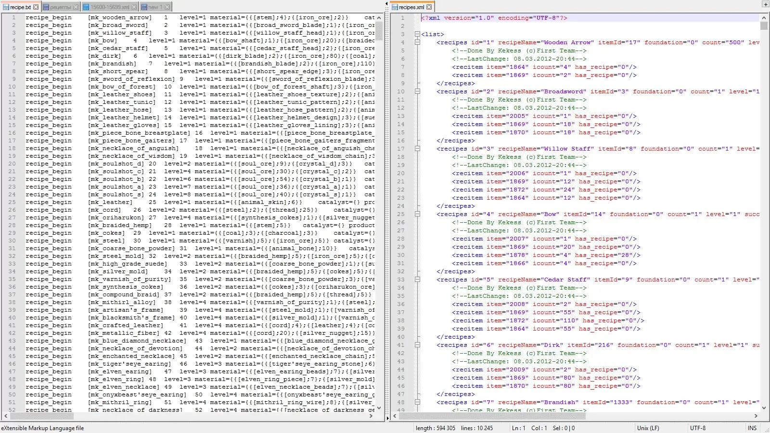Close the рецепты tab
Image resolution: width=770 pixels, height=433 pixels.
tap(76, 7)
